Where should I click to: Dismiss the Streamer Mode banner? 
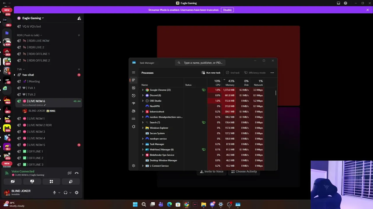click(x=368, y=10)
